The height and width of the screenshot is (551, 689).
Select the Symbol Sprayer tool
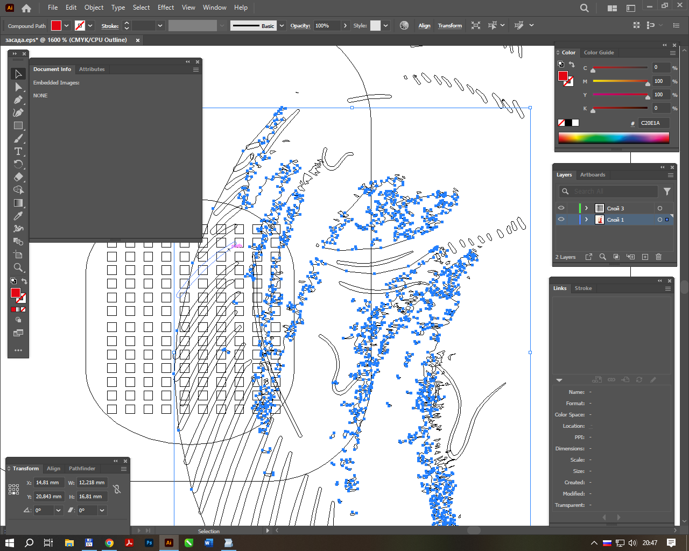coord(18,229)
